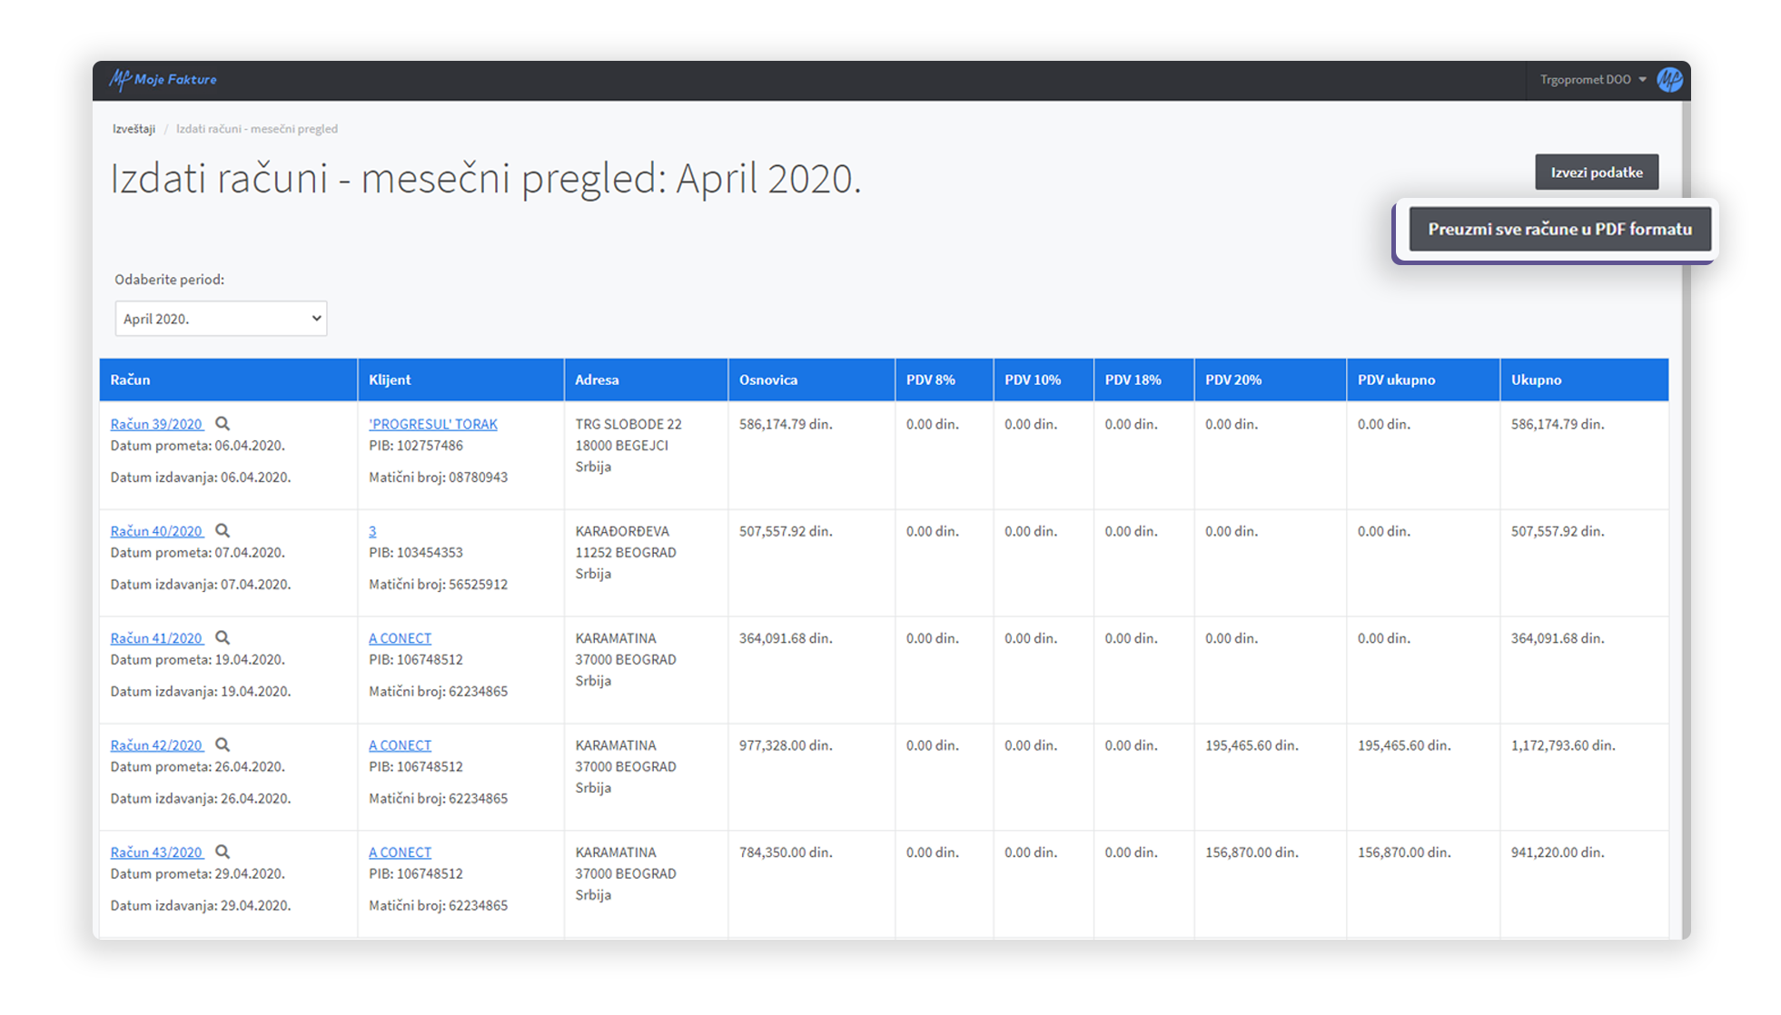1781x1015 pixels.
Task: Open the client link named 3
Action: (372, 532)
